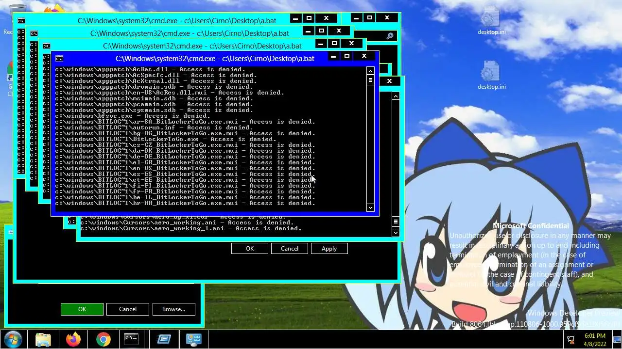Select the Control Panel taskbar button
622x349 pixels.
pos(193,339)
